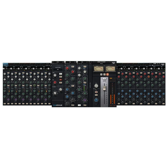Screen dimensions: 168x168
Task: Click HH magnifier icon in left window
Action: [x=39, y=69]
